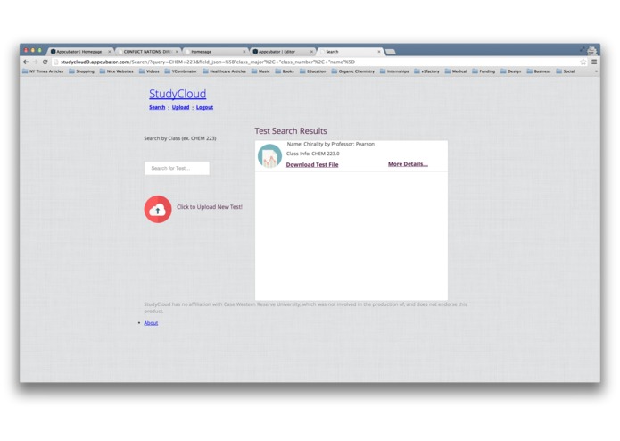Open the YCombinator bookmark folder
620x441 pixels.
coord(181,71)
